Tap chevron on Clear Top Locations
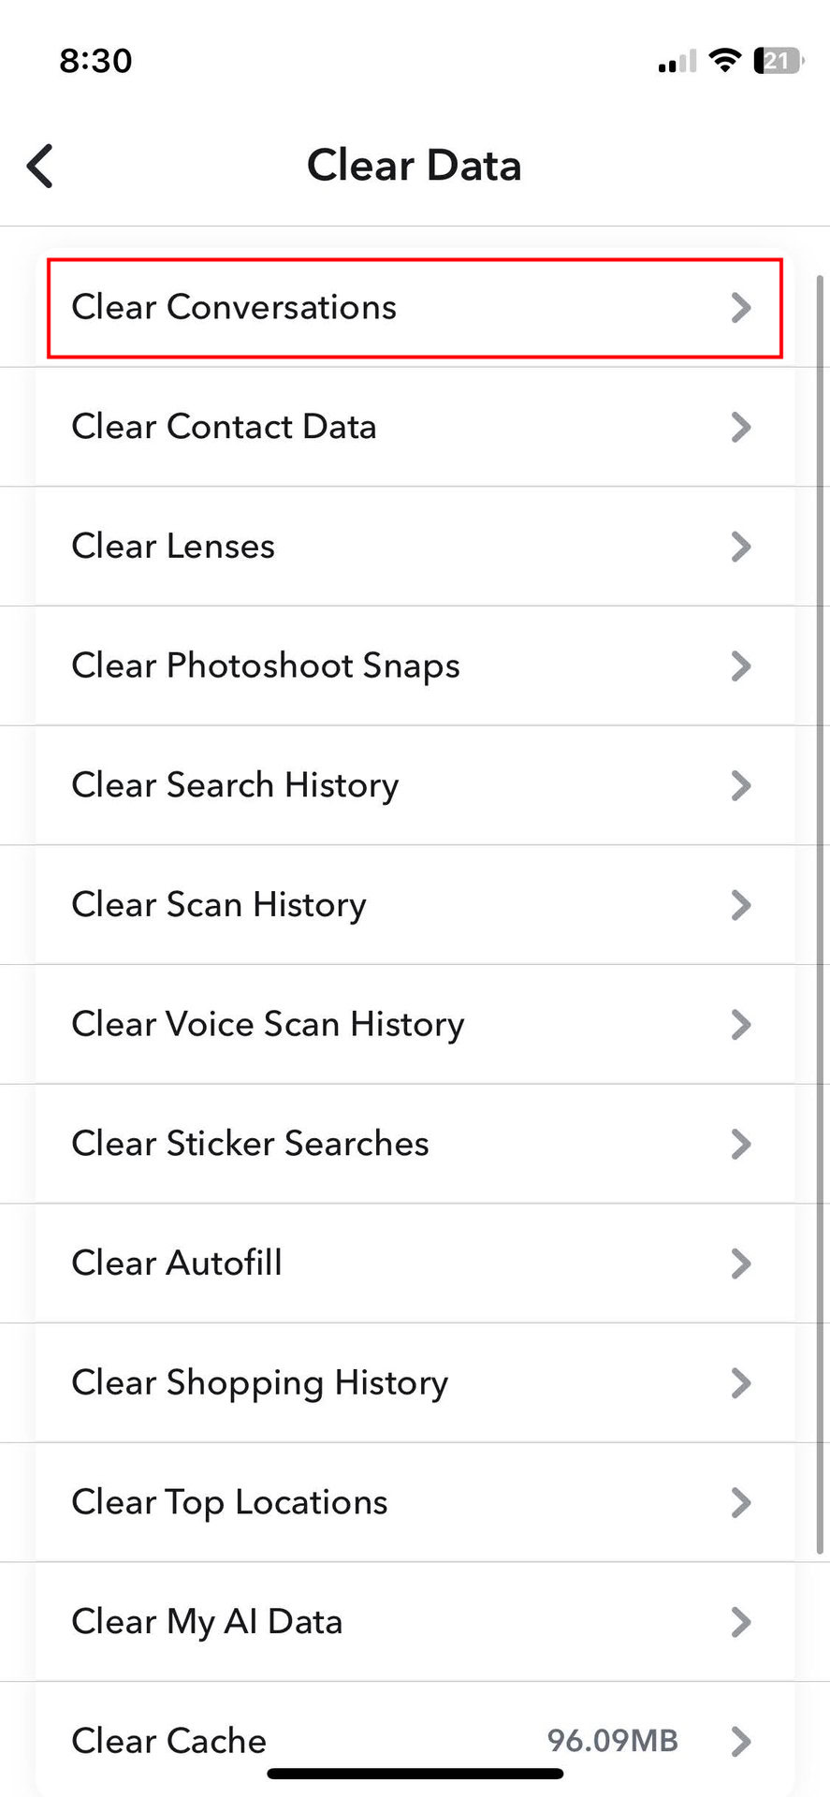The image size is (830, 1797). 740,1502
